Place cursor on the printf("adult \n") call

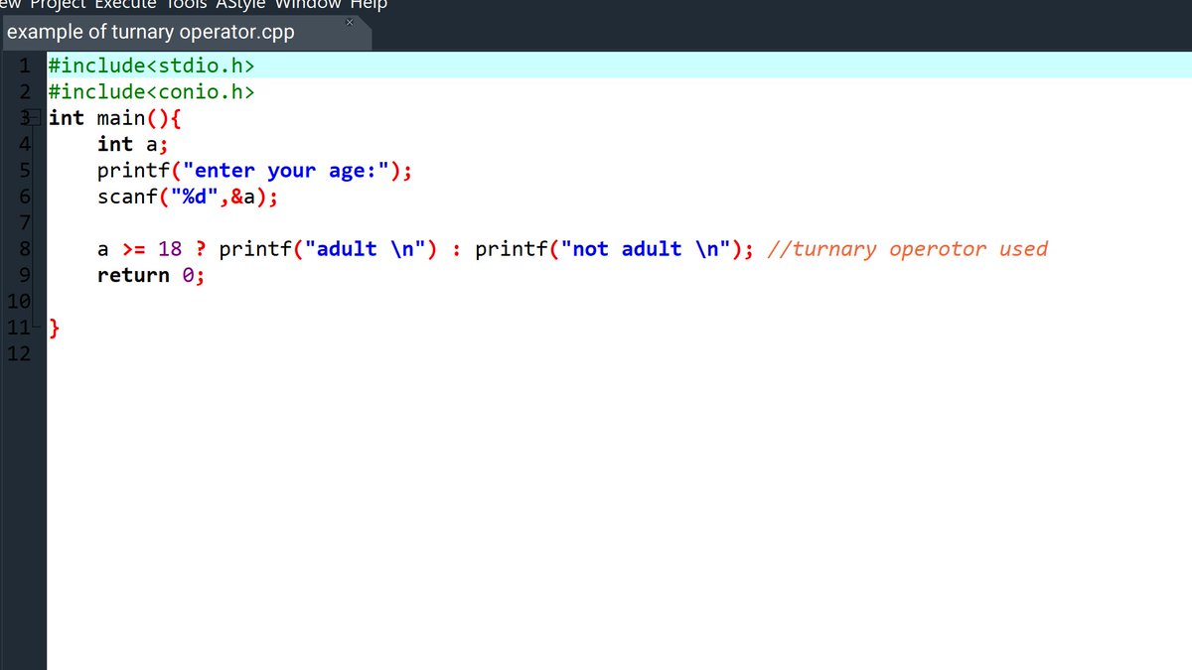(x=328, y=248)
